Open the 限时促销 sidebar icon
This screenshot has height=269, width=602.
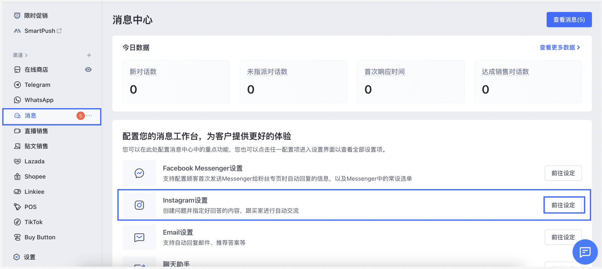(17, 16)
